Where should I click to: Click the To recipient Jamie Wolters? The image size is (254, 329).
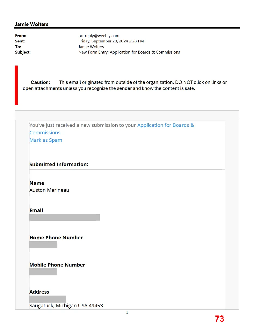coord(91,46)
